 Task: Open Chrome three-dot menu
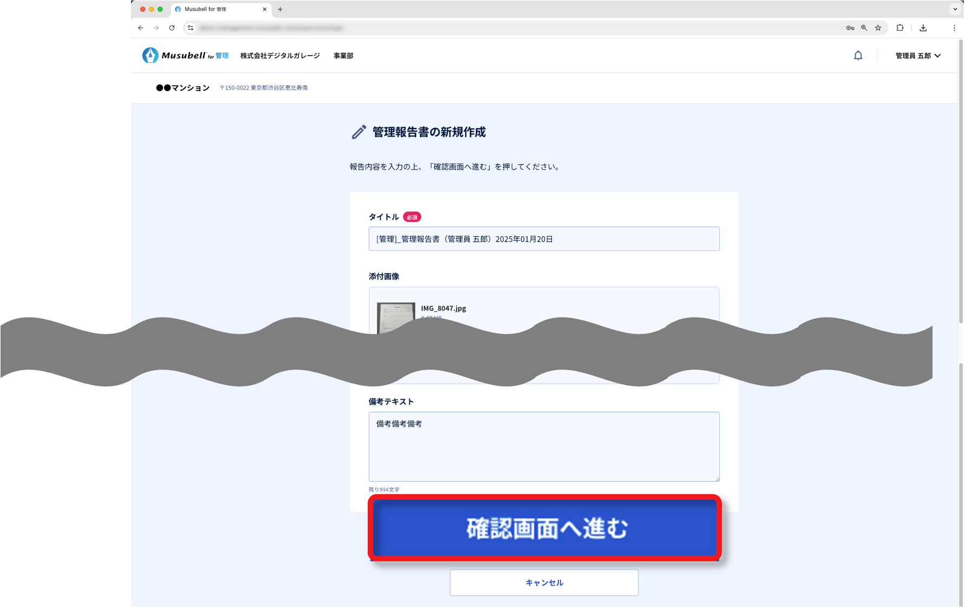pos(954,28)
